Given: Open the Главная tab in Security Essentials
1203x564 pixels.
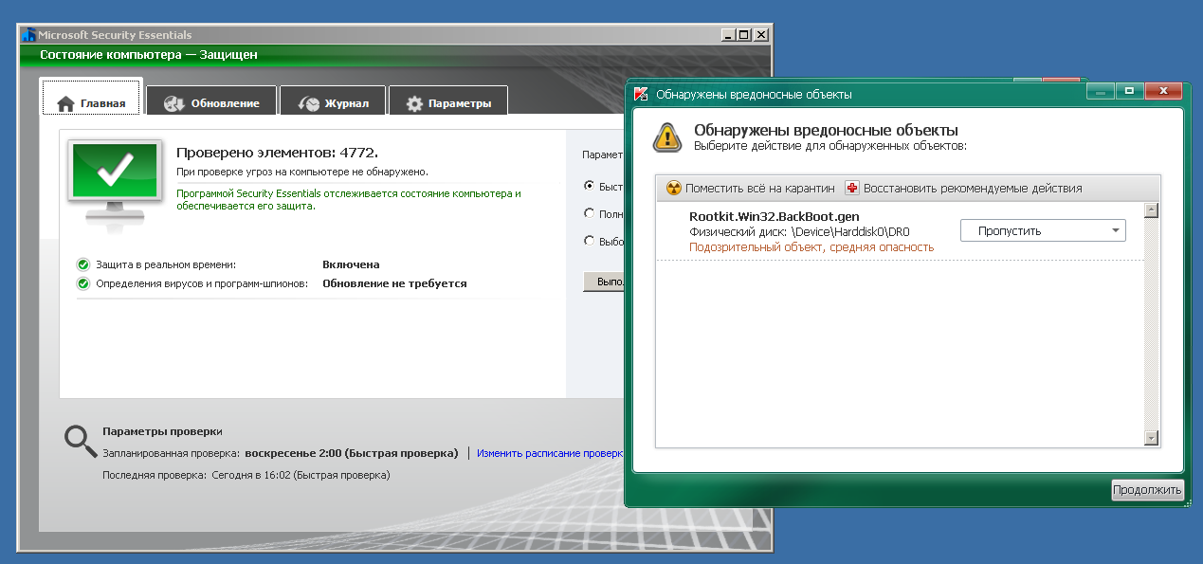Looking at the screenshot, I should (x=91, y=97).
